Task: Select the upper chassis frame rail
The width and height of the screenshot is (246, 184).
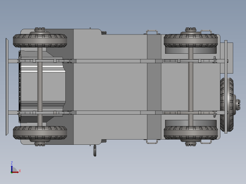Action: point(117,61)
